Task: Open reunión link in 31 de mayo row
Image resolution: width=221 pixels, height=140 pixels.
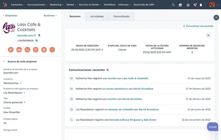Action: [x=112, y=78]
